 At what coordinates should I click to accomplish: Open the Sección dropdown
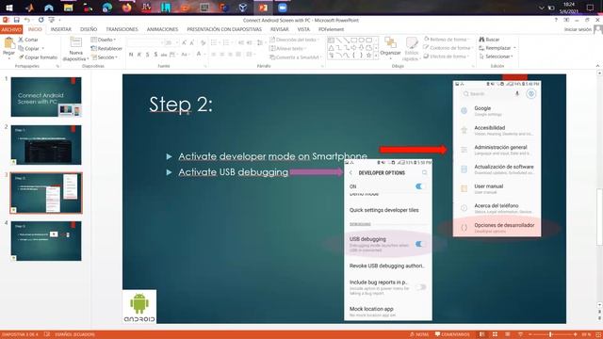tap(105, 57)
